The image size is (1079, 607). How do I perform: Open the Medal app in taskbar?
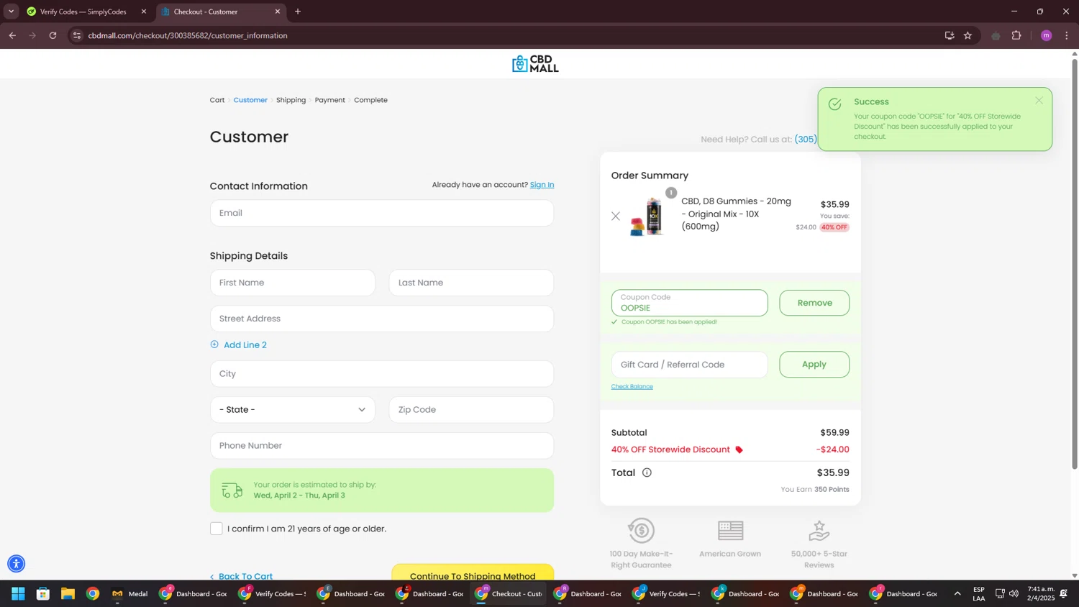point(130,594)
